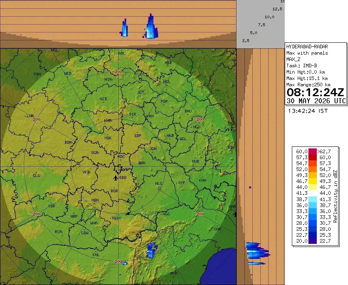Click the airplane icon east of Ngkr
The height and width of the screenshot is (285, 348).
point(128,214)
